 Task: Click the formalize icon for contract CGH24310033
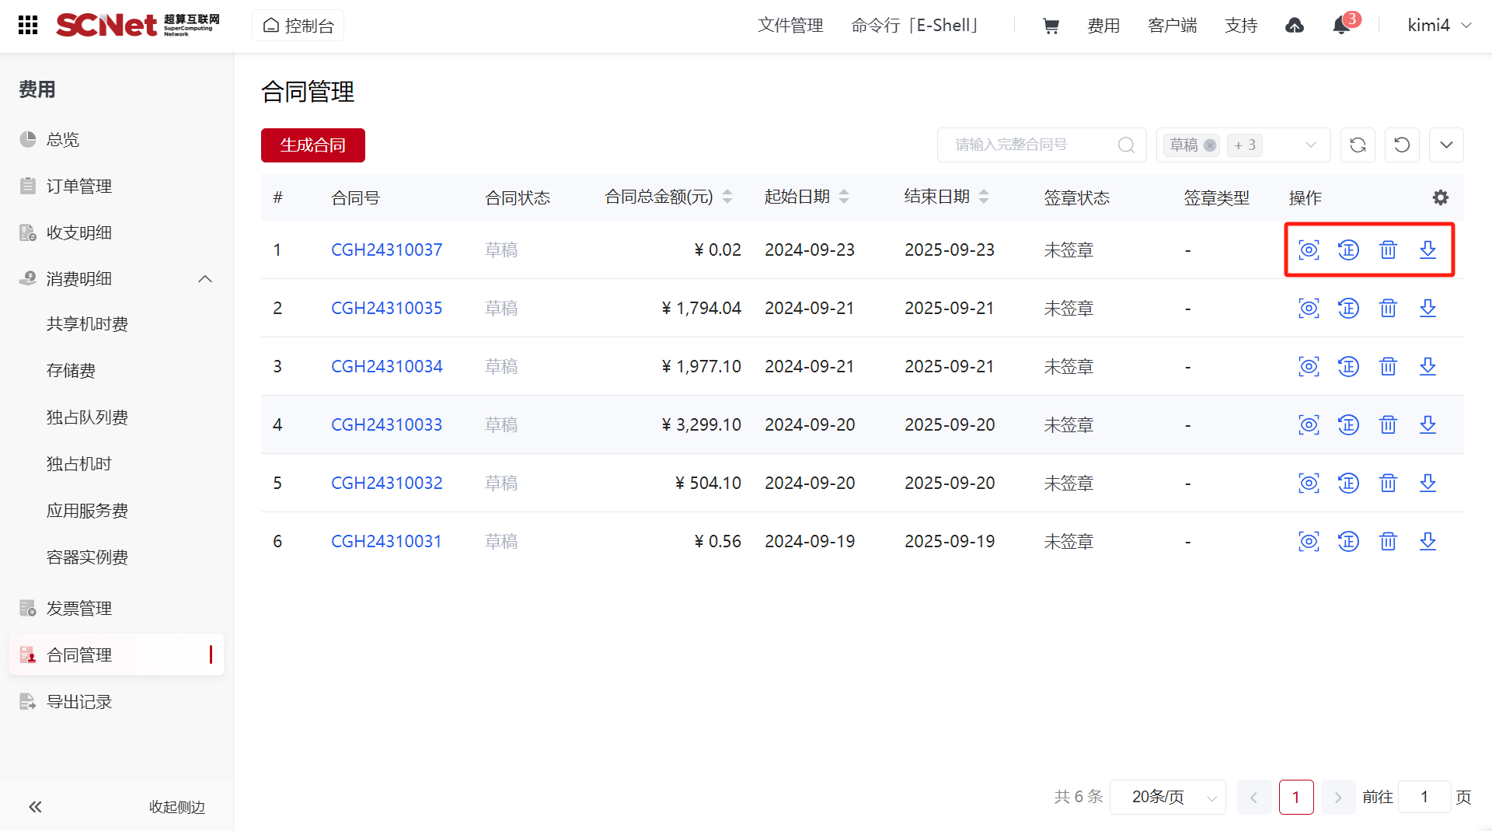pos(1348,424)
